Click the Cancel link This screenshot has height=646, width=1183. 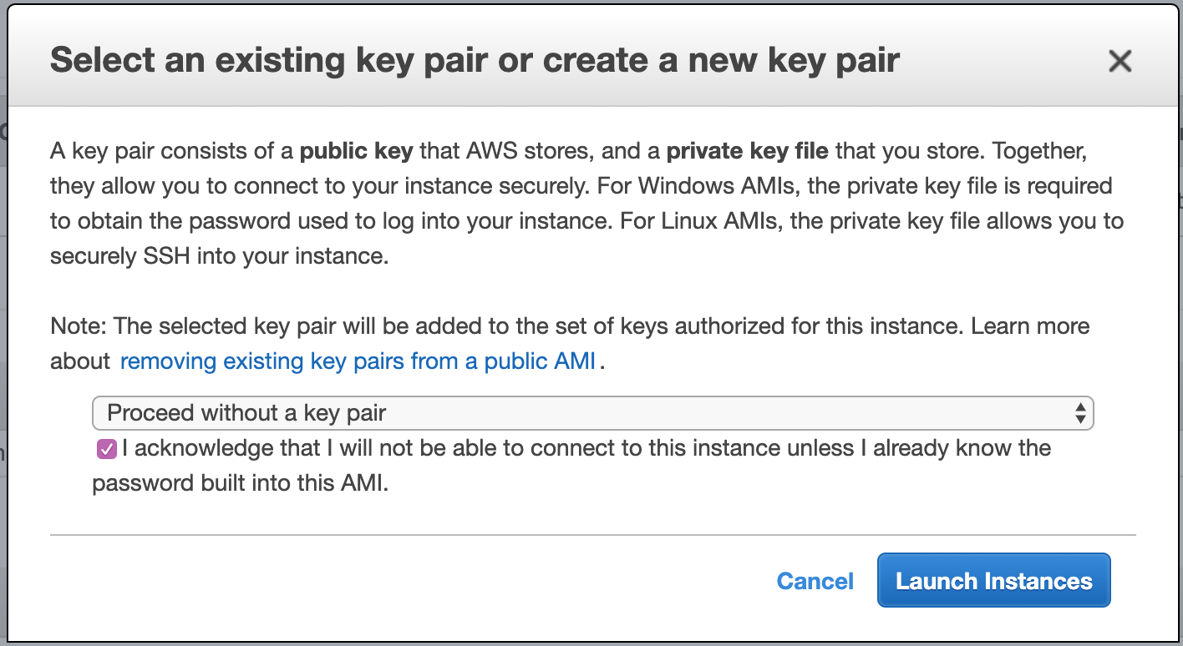tap(815, 581)
